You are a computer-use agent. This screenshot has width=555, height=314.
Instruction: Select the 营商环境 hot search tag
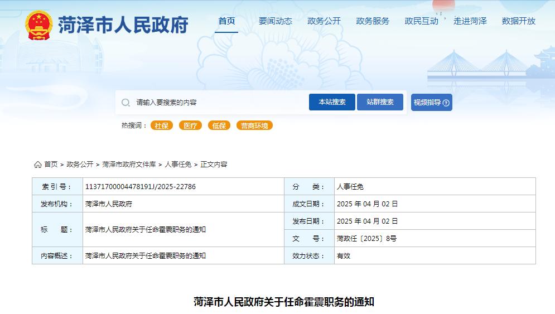pyautogui.click(x=254, y=125)
